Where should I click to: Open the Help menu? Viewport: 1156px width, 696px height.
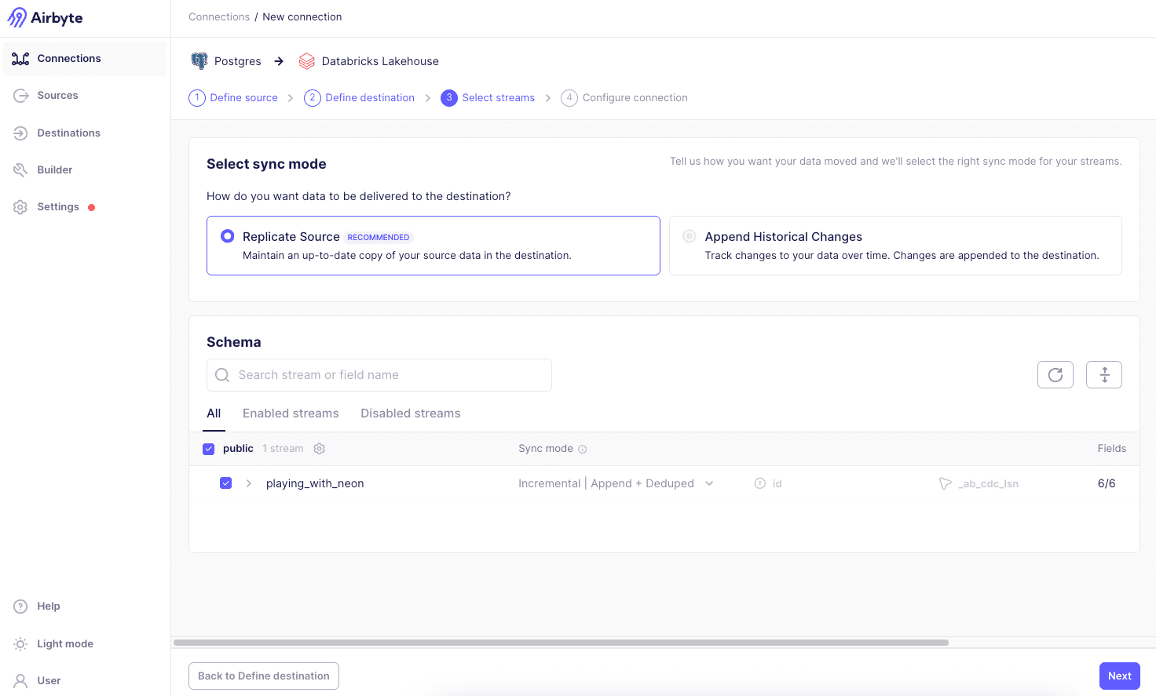48,606
